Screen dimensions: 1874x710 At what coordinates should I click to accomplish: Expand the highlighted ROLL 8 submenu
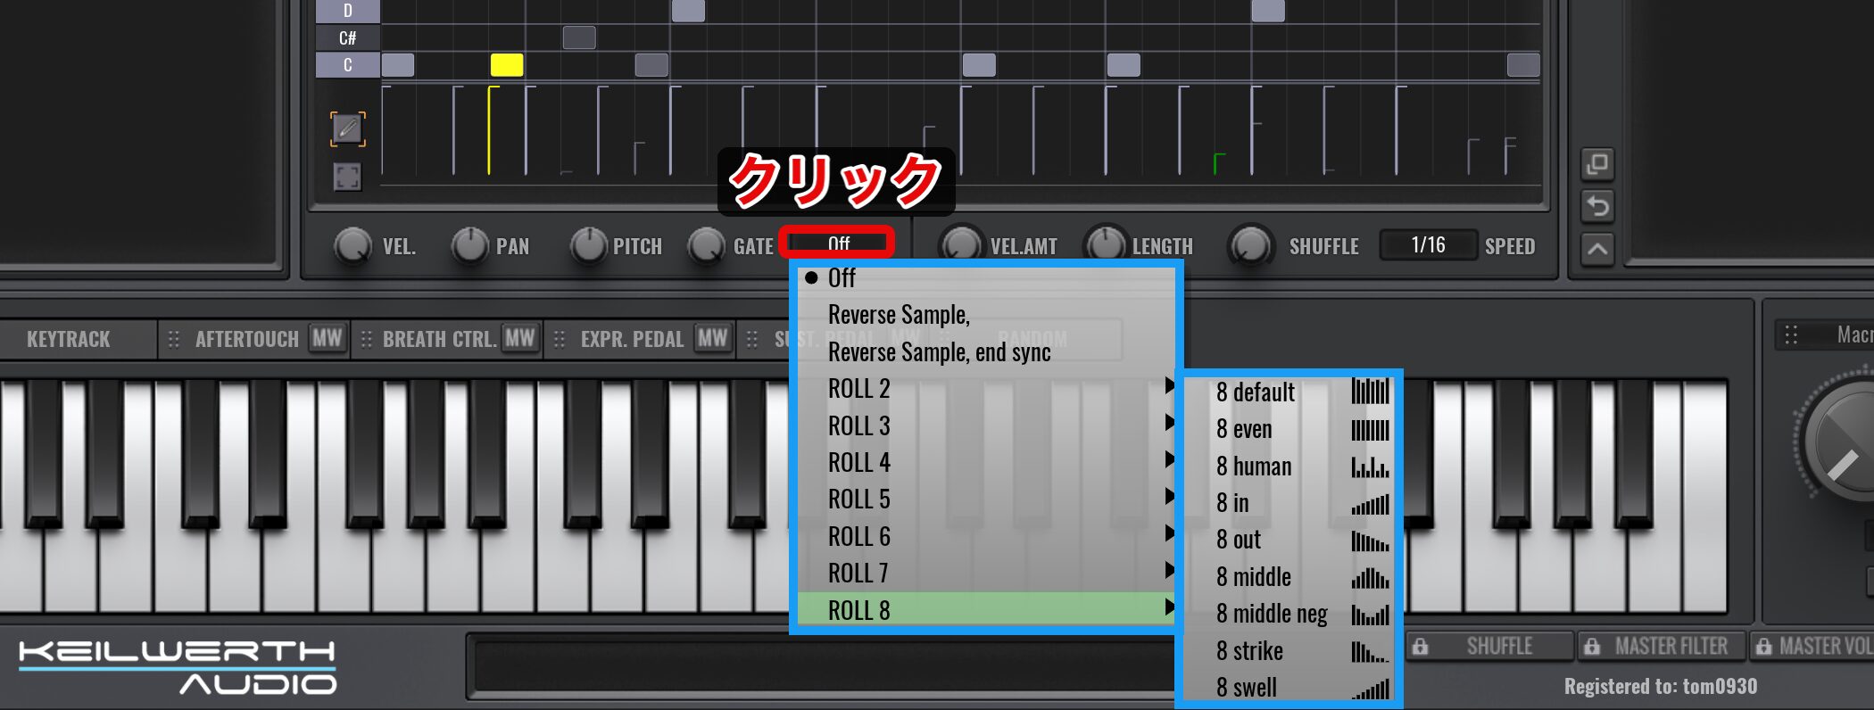click(x=986, y=611)
